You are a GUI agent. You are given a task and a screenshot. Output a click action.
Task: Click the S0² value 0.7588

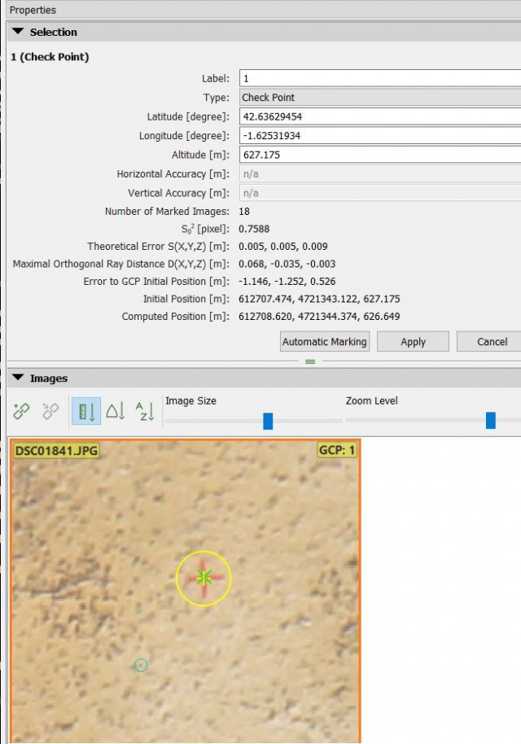[254, 229]
